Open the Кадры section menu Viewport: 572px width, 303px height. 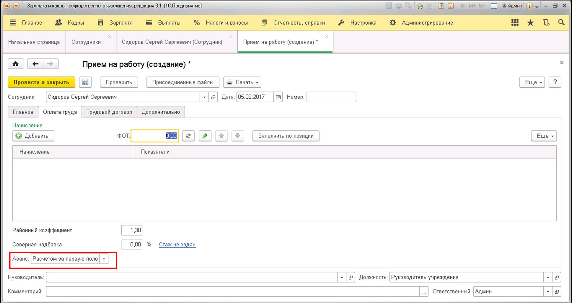(69, 23)
